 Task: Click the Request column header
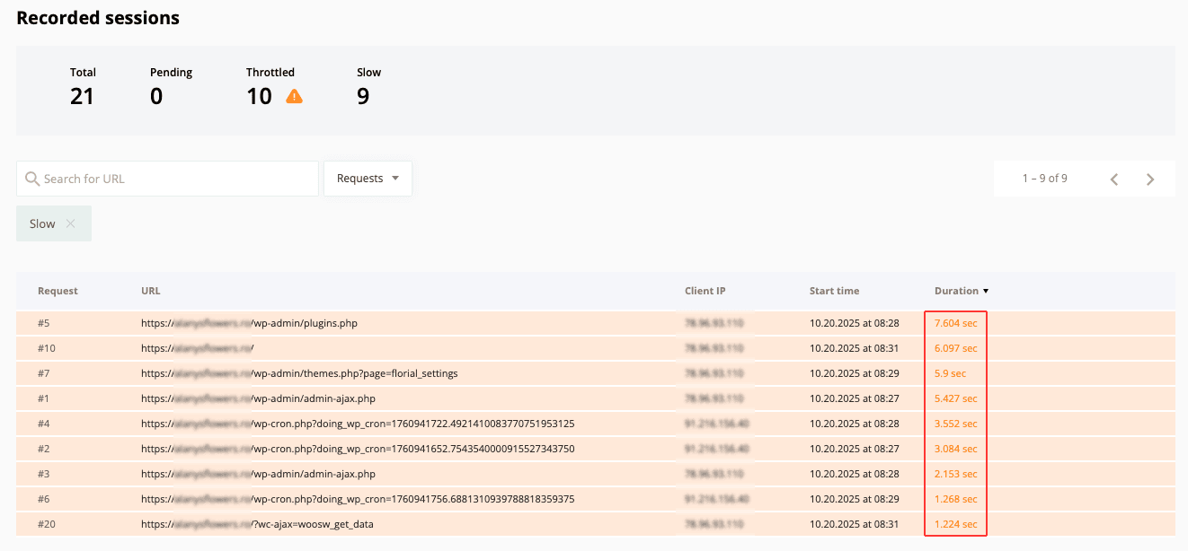point(58,291)
